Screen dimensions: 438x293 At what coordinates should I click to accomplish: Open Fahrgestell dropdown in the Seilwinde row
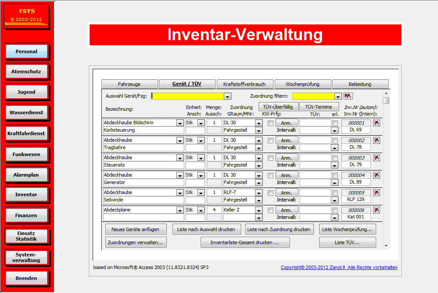coord(259,201)
